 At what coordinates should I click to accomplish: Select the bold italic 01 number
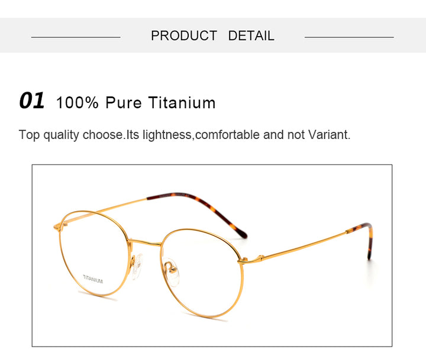click(x=32, y=101)
